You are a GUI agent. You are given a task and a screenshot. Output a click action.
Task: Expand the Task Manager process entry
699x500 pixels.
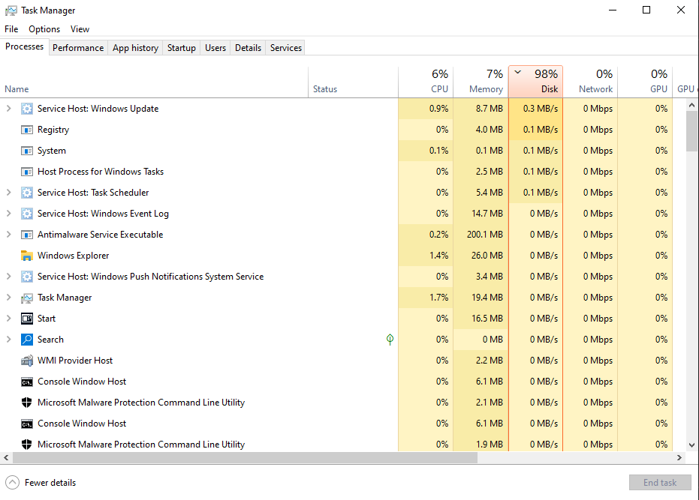coord(8,297)
